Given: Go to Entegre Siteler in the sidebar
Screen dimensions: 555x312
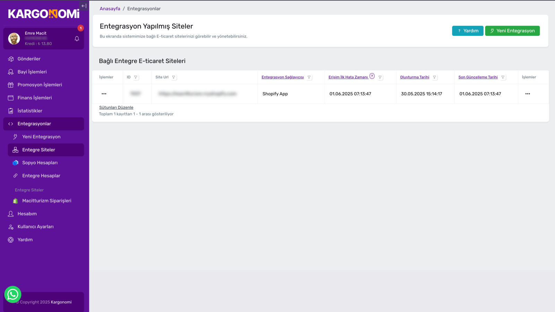Looking at the screenshot, I should [39, 150].
